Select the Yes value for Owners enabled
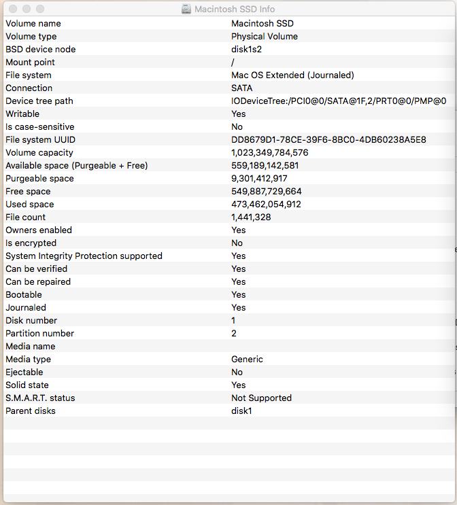The image size is (457, 505). 239,230
